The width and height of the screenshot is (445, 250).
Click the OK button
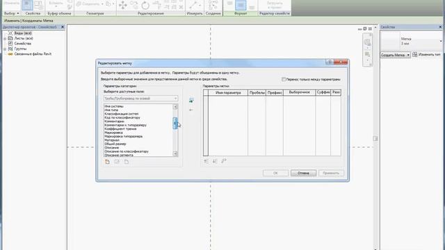click(x=275, y=173)
